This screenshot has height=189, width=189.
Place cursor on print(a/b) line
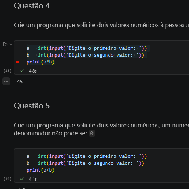40,170
